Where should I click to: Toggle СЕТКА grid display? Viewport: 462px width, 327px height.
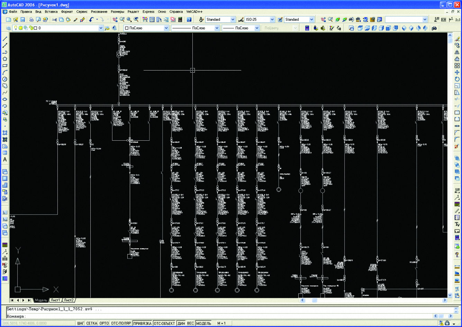(x=92, y=323)
